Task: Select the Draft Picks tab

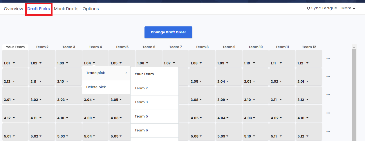Action: coord(39,9)
